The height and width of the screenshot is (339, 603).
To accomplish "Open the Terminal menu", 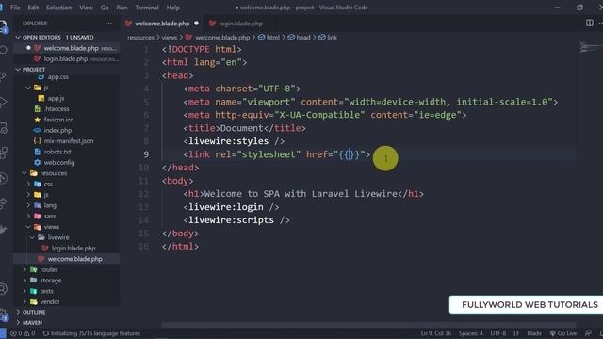I will 147,8.
